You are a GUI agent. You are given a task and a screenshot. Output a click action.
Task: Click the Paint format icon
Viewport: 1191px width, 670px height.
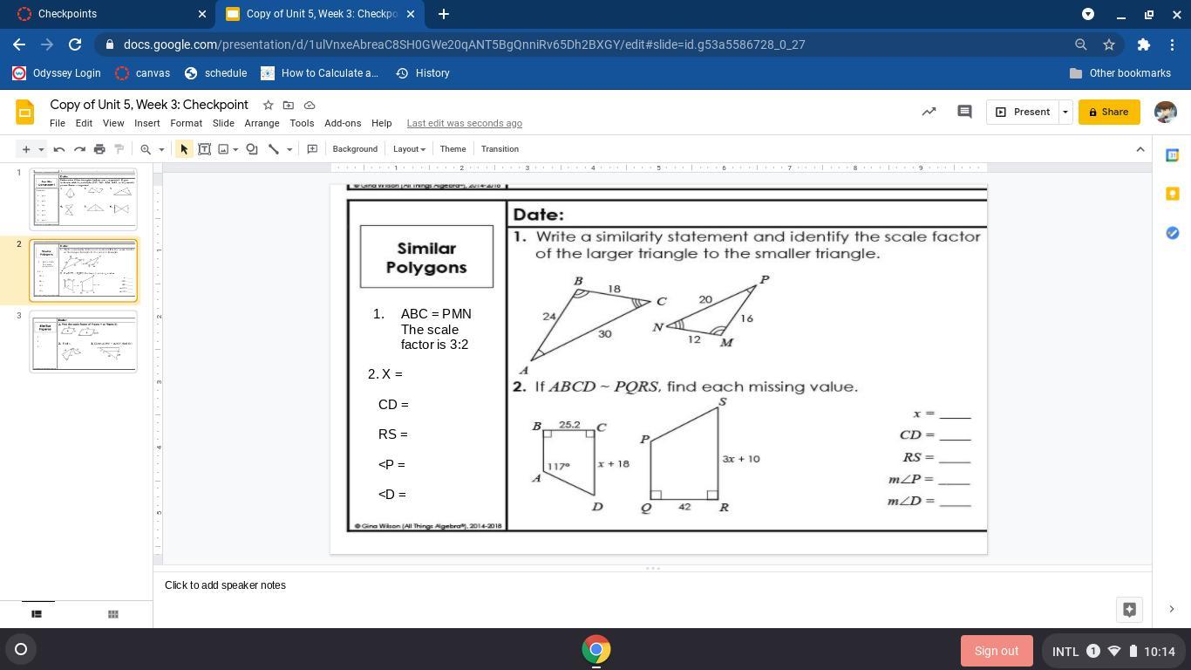pyautogui.click(x=119, y=149)
